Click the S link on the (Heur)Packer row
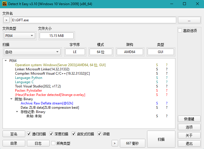204x149 pixels. (157, 95)
